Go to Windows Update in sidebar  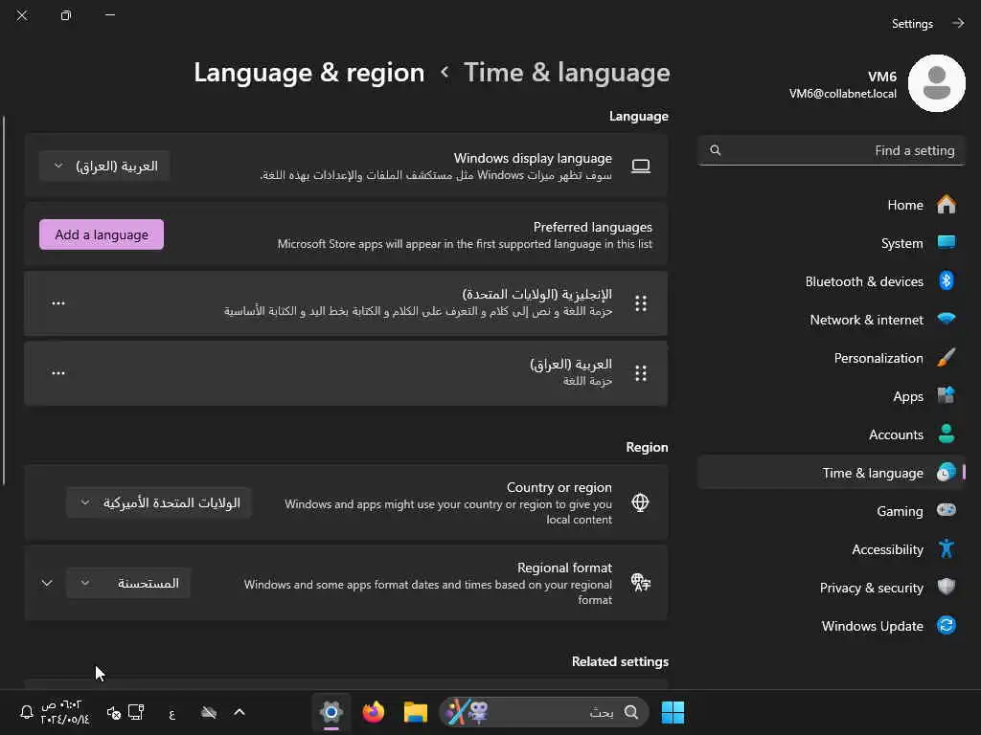(x=832, y=626)
